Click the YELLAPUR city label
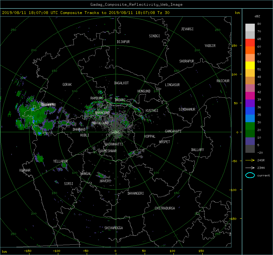 60,161
